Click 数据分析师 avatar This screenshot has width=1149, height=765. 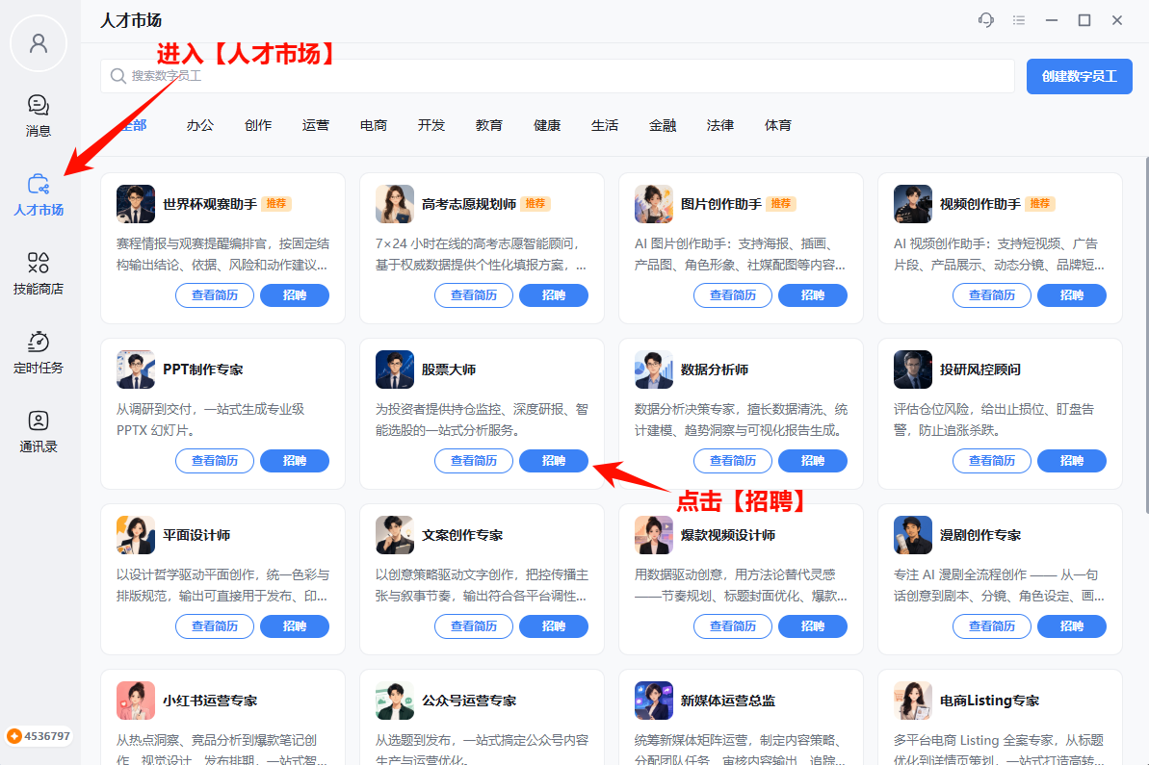pos(654,369)
